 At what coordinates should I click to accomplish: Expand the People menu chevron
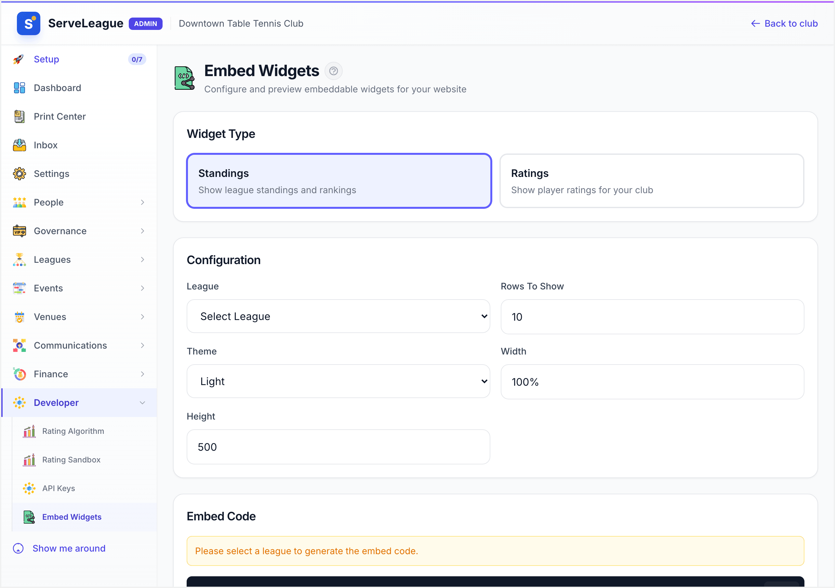pos(142,202)
